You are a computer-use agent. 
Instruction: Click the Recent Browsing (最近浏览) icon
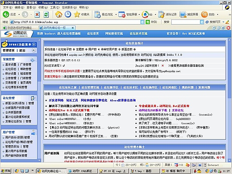97,14
